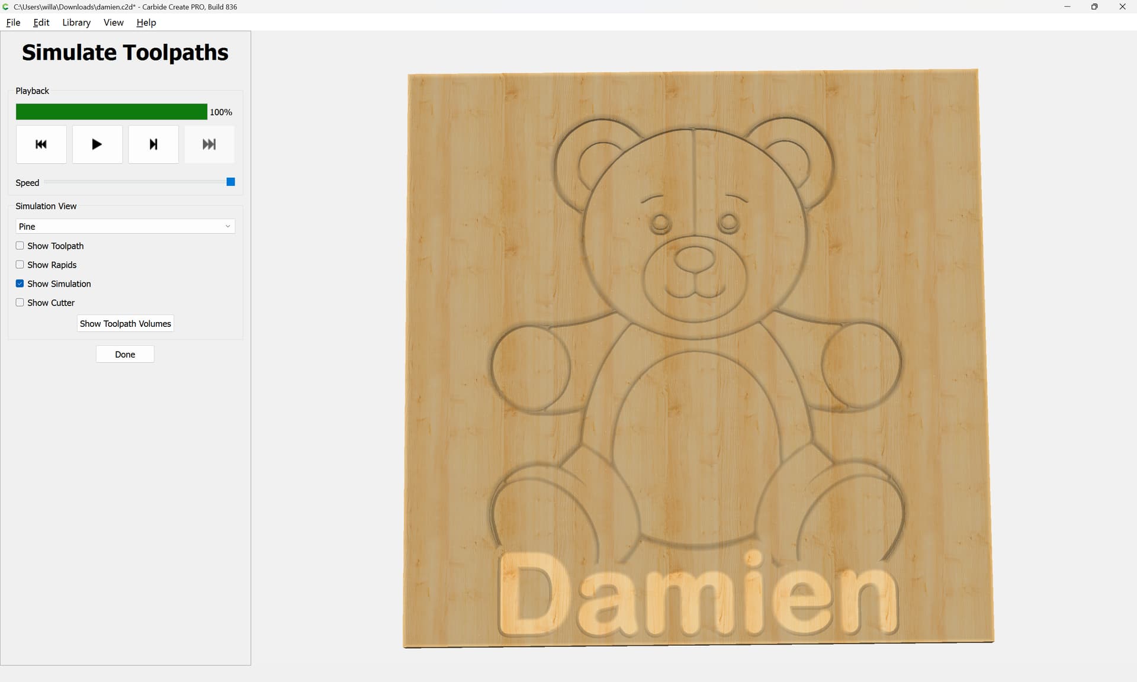Open the File menu
1137x682 pixels.
tap(13, 22)
